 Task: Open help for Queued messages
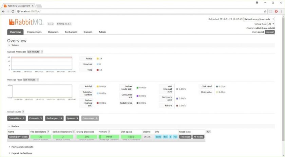tap(42, 52)
